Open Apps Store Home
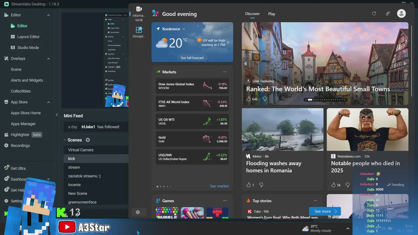This screenshot has width=418, height=235. click(x=26, y=113)
